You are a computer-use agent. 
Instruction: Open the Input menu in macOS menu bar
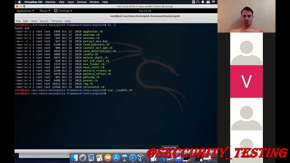tap(71, 2)
